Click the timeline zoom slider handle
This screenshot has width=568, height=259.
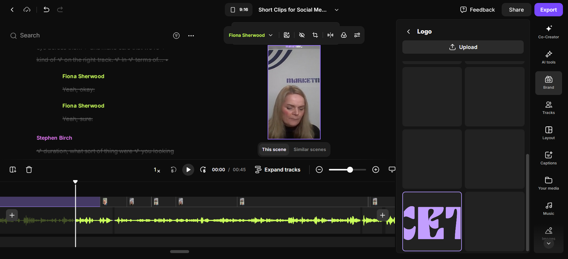coord(350,170)
